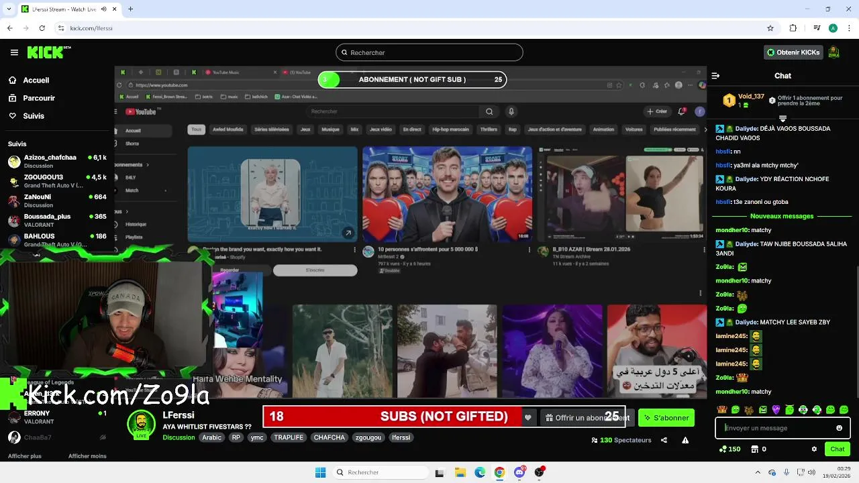This screenshot has width=859, height=483.
Task: Open LFerssi streamer avatar
Action: [142, 424]
